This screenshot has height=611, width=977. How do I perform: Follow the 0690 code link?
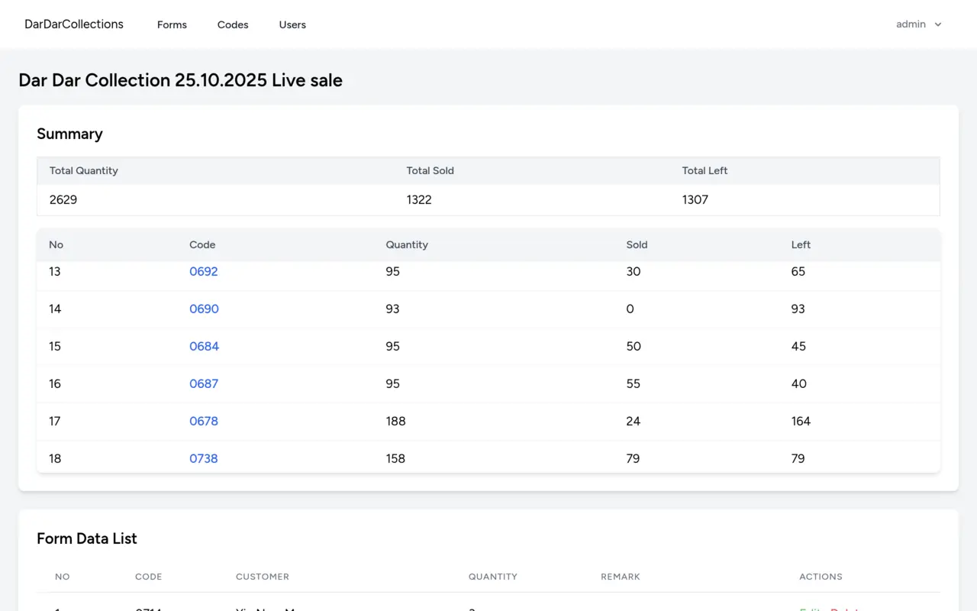click(x=204, y=309)
